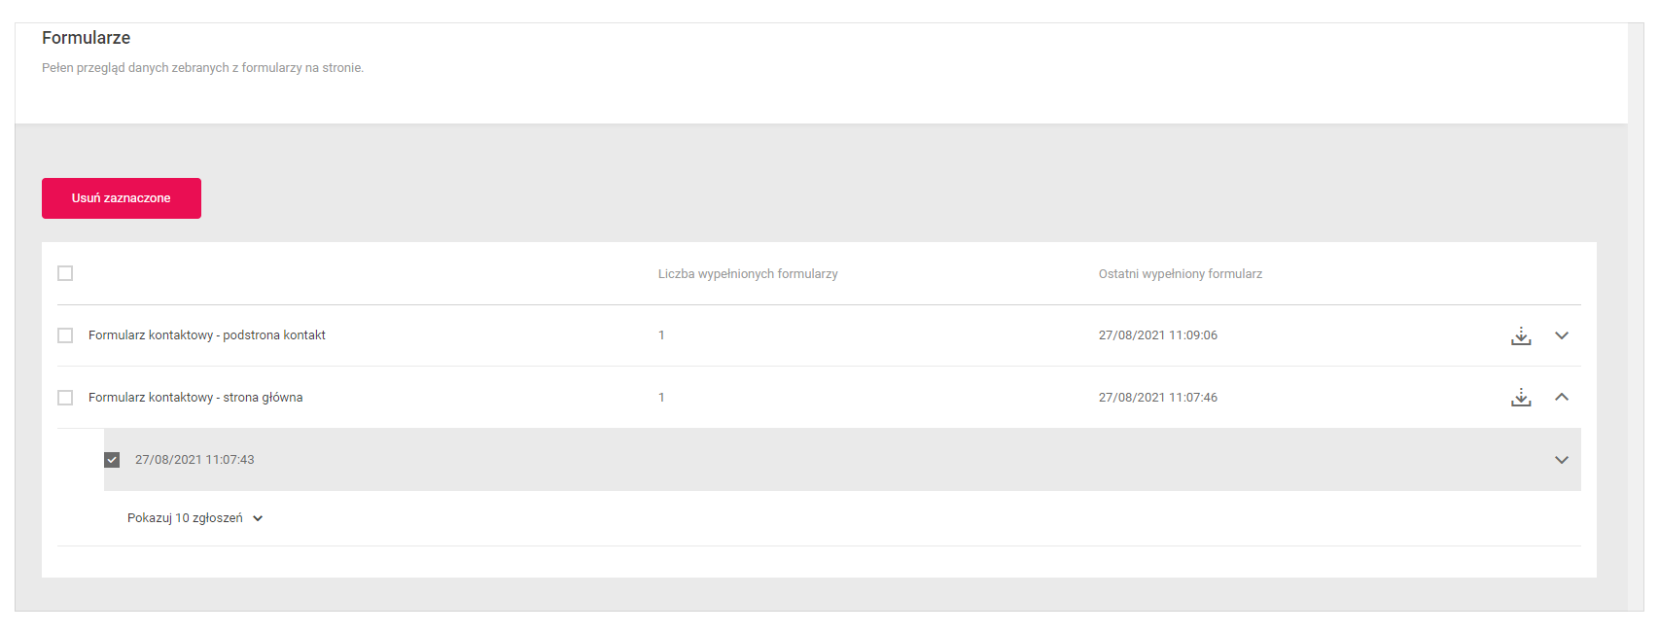Viewport: 1659px width, 633px height.
Task: Toggle the select-all checkbox in table header
Action: 65,273
